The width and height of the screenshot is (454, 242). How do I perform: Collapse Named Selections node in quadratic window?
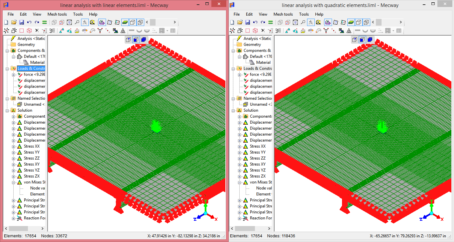click(233, 98)
